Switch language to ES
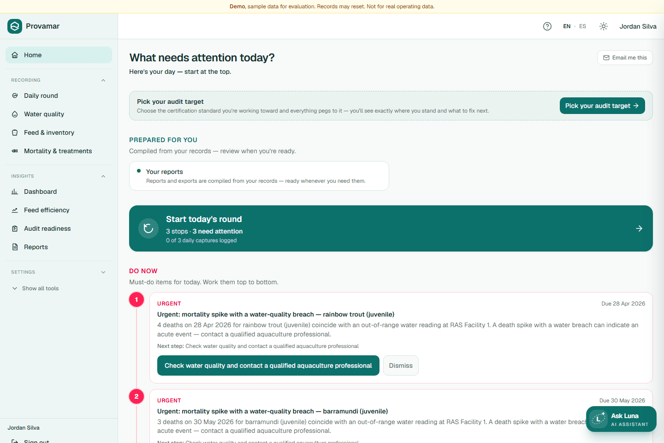The width and height of the screenshot is (664, 443). [583, 26]
